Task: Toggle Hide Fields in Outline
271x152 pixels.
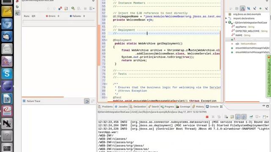Action: pyautogui.click(x=249, y=8)
